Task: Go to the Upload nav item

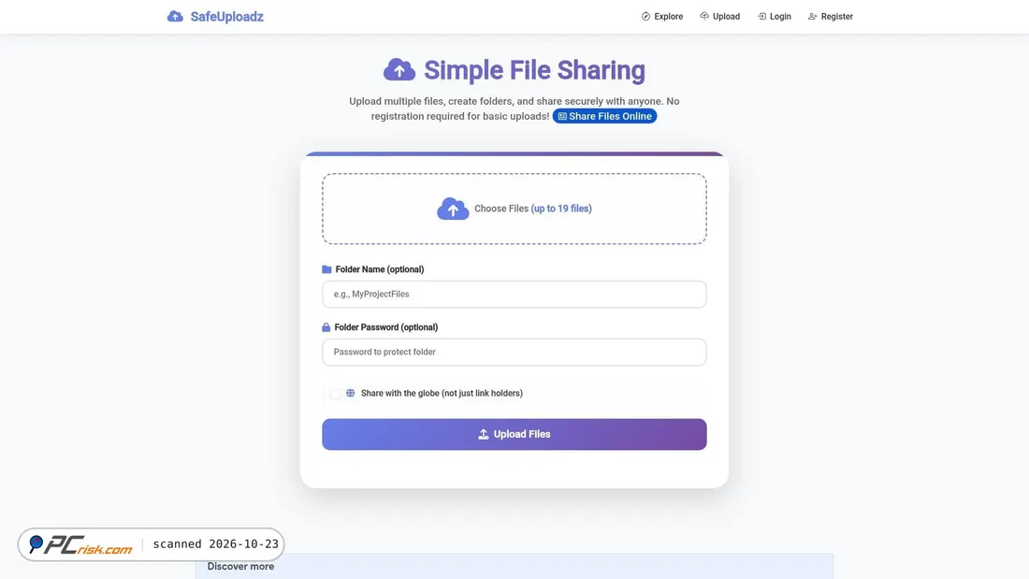Action: click(720, 17)
